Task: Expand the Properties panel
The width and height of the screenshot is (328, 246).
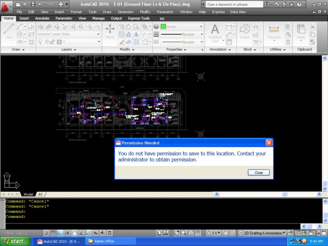Action: (176, 50)
